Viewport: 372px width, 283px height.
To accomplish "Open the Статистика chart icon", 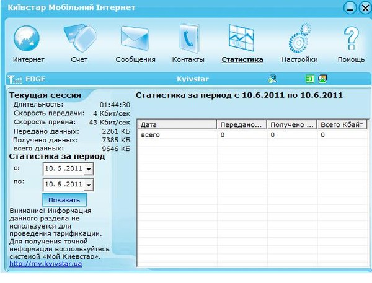I will click(241, 38).
